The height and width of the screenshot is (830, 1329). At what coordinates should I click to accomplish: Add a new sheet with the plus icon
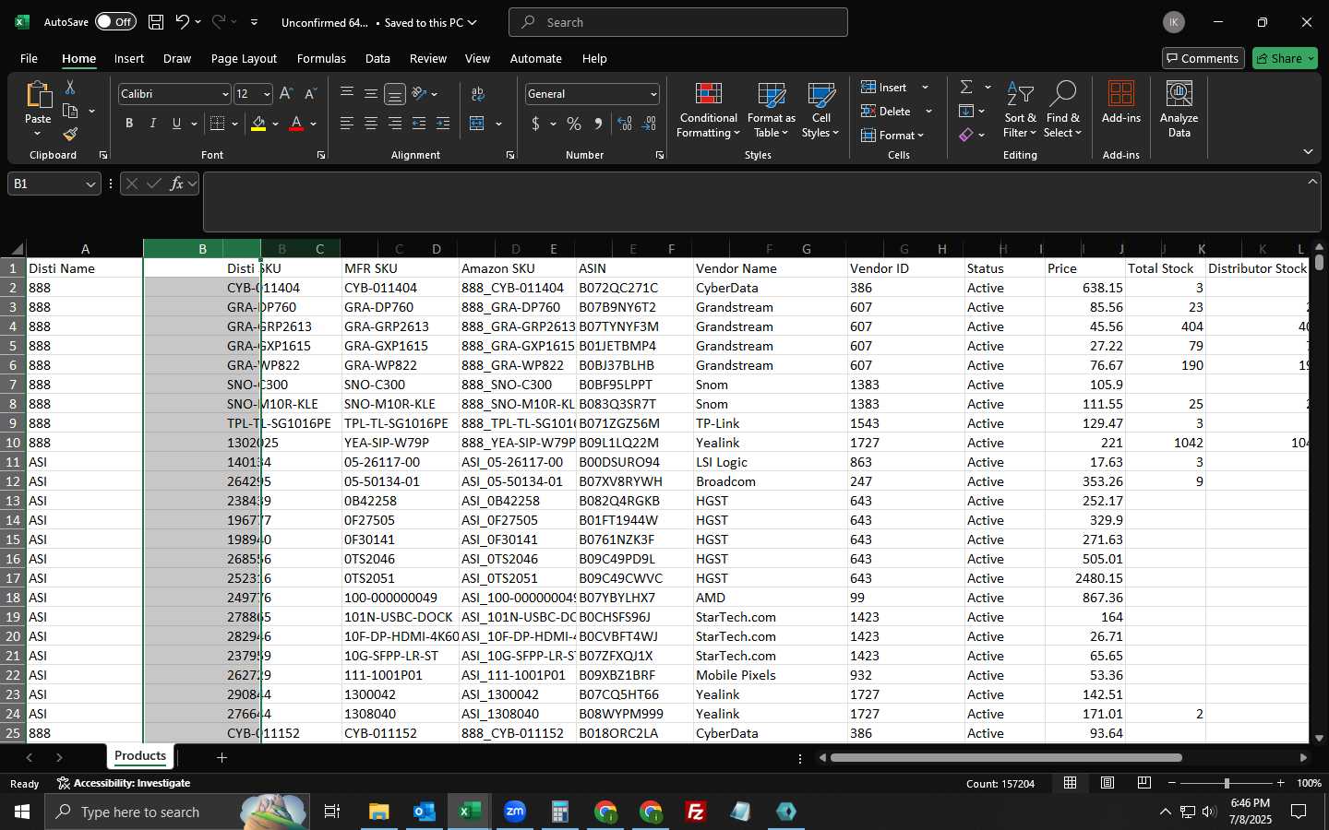(x=221, y=757)
